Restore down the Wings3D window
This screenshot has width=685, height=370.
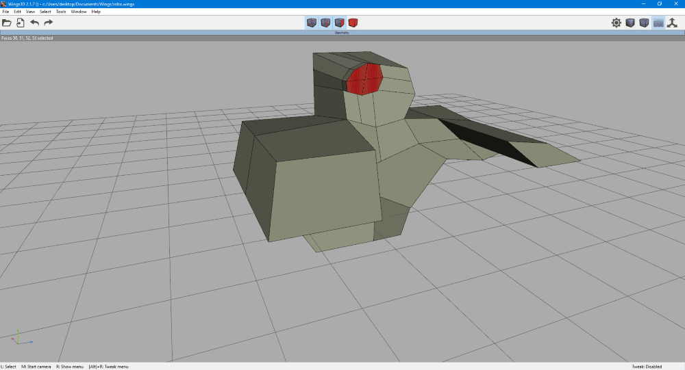pos(660,4)
